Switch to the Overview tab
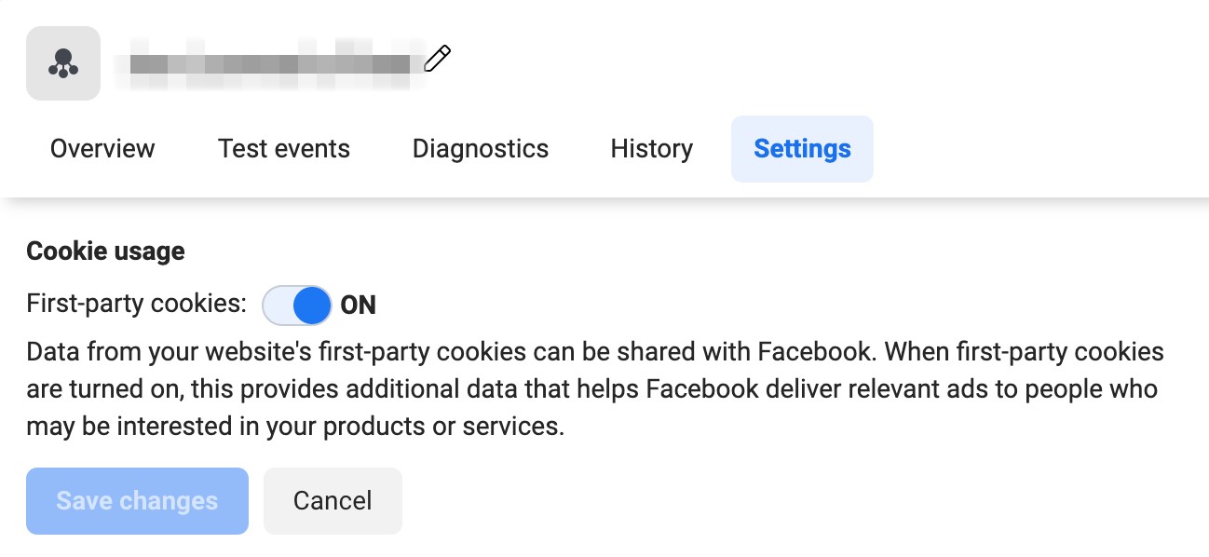The height and width of the screenshot is (557, 1209). click(x=102, y=148)
